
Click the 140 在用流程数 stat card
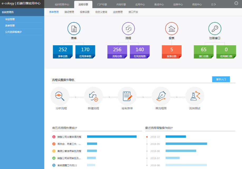pos(140,52)
